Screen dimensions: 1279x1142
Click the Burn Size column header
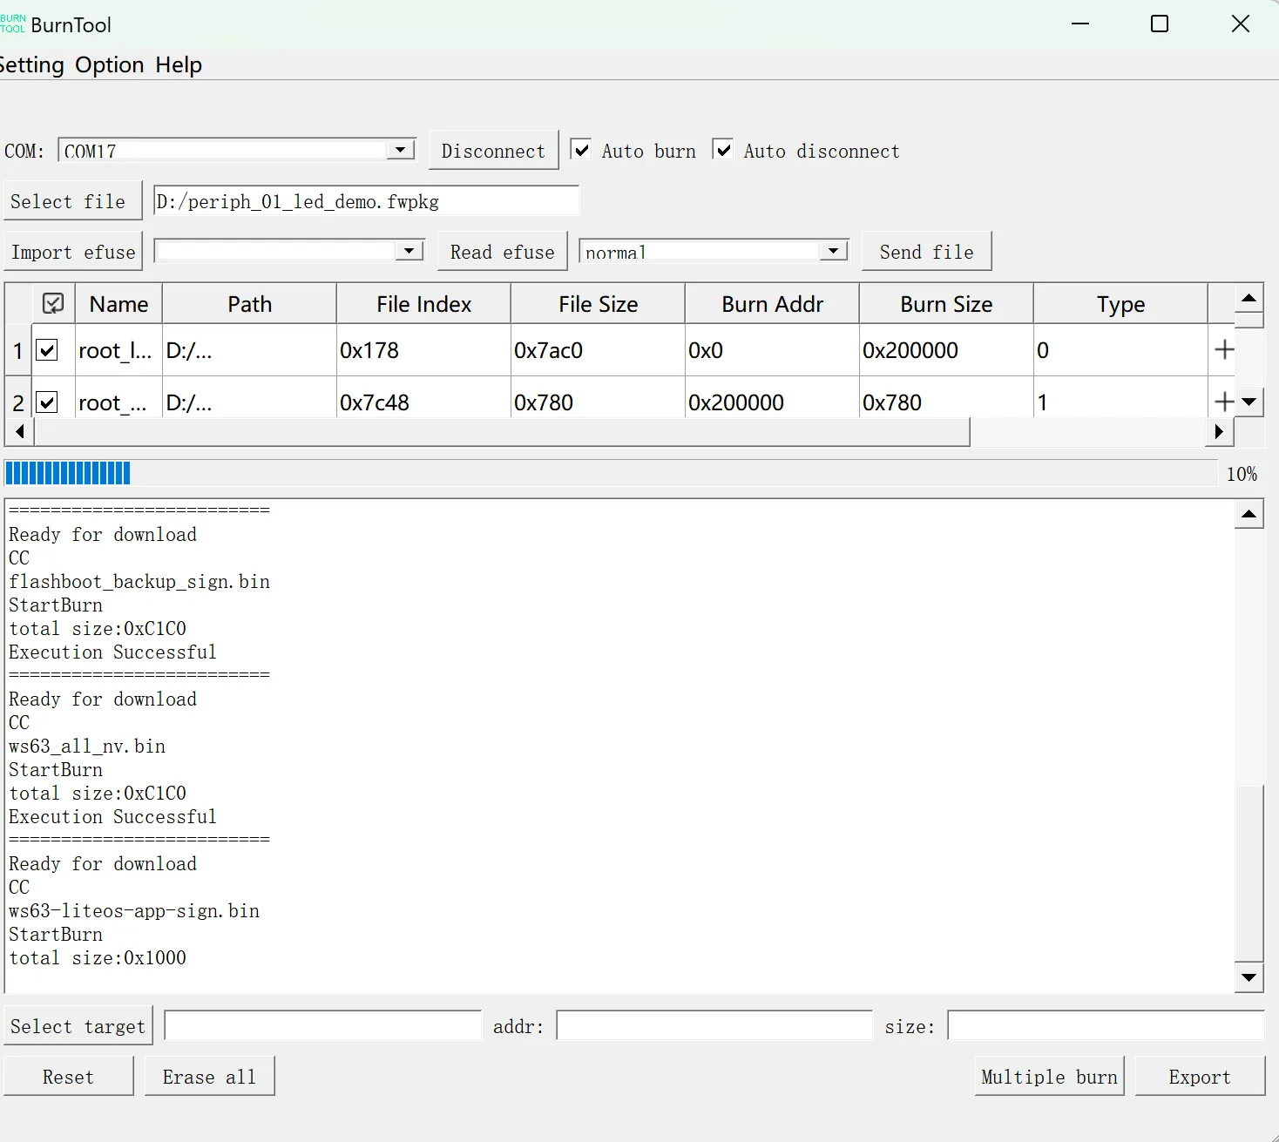tap(946, 304)
